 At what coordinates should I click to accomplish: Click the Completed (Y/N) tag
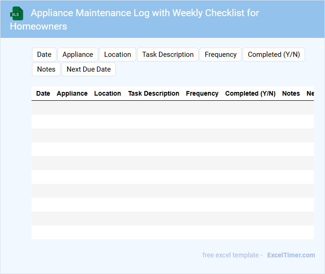click(x=274, y=55)
